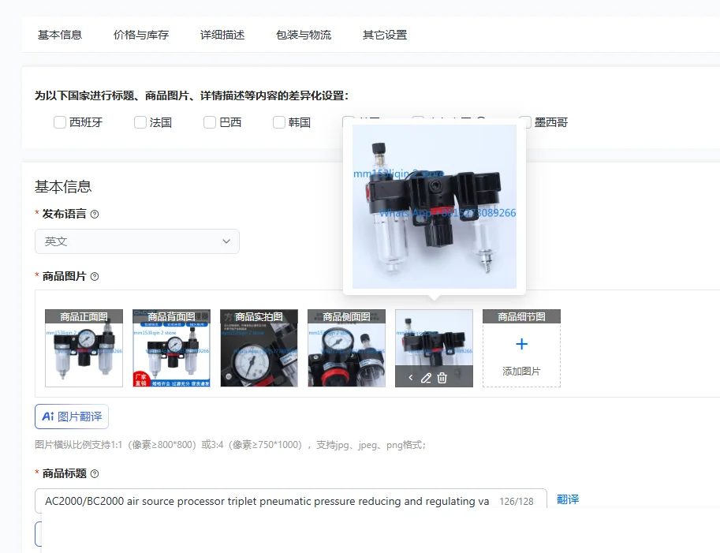Delete the fifth product image

(x=442, y=378)
